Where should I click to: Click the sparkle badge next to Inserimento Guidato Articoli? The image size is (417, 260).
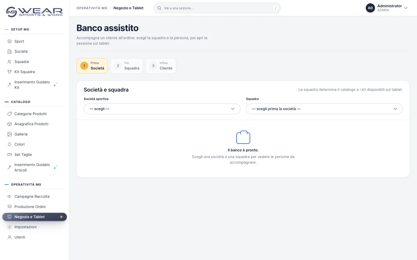click(x=56, y=167)
